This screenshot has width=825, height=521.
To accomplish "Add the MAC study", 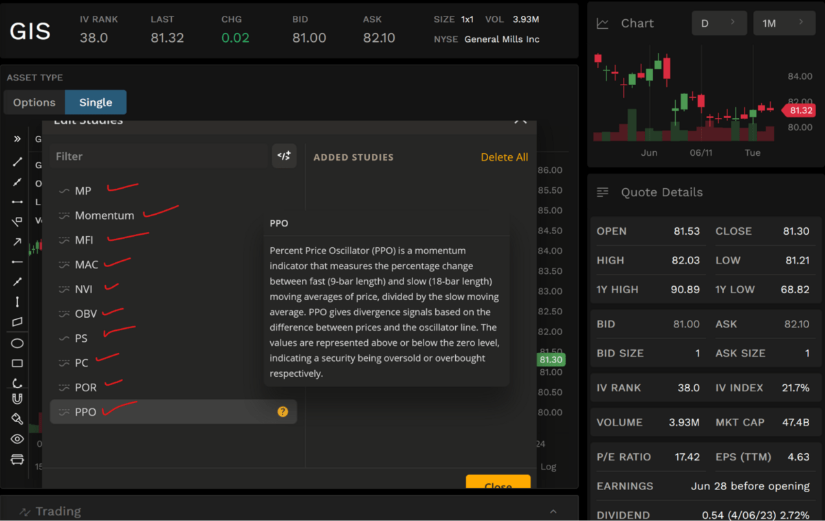I will coord(173,265).
